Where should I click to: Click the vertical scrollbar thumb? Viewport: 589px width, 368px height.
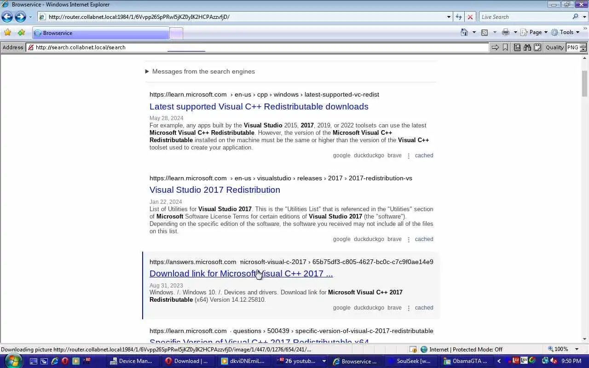[x=585, y=83]
